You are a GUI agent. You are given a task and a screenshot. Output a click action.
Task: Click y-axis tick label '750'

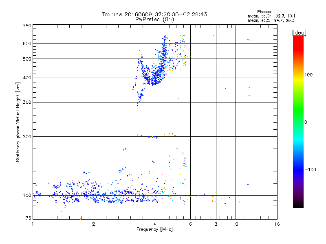tap(27, 26)
